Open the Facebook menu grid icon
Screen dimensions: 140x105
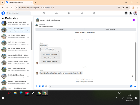tap(126, 13)
